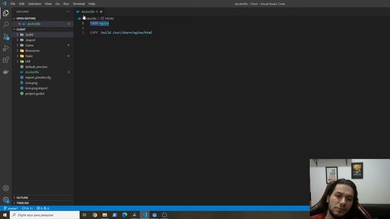390x219 pixels.
Task: Open dockerfile in the CLIENT tree
Action: 32,72
